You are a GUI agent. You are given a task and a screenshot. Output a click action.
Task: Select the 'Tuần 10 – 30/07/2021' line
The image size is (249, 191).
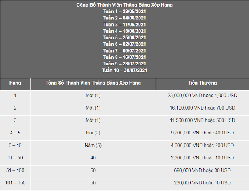click(124, 70)
